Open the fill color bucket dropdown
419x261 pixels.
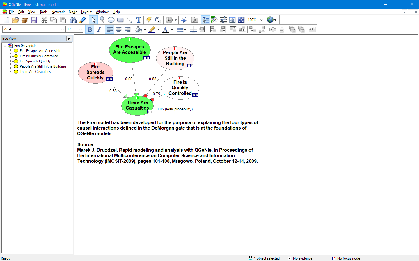pyautogui.click(x=145, y=29)
